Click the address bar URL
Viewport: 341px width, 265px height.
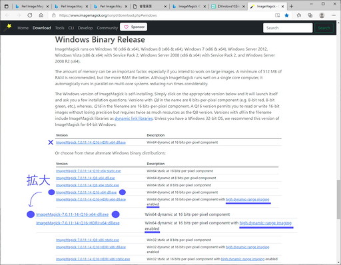tap(108, 15)
